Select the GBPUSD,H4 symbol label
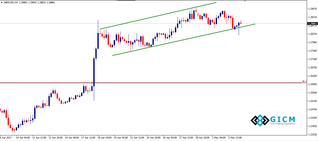 [x=10, y=2]
